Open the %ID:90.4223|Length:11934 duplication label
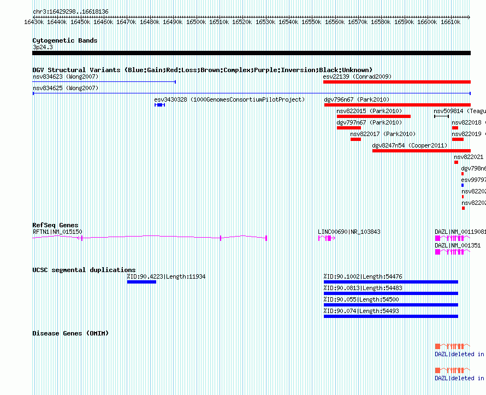Viewport: 486px width, 395px height. (166, 276)
